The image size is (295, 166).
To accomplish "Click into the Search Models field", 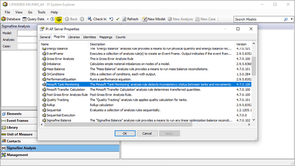I will tap(258, 19).
